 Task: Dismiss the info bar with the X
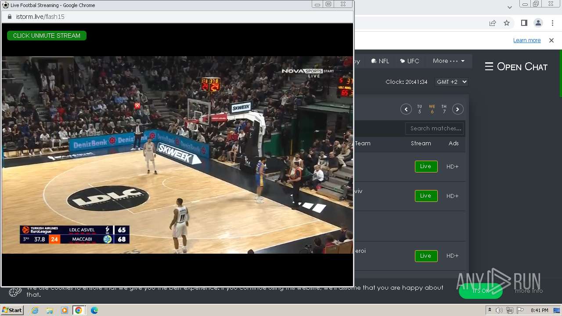tap(551, 40)
